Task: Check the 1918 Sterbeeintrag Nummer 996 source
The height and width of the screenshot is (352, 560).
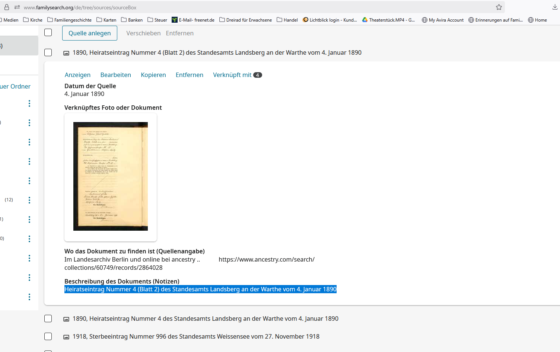Action: tap(48, 336)
